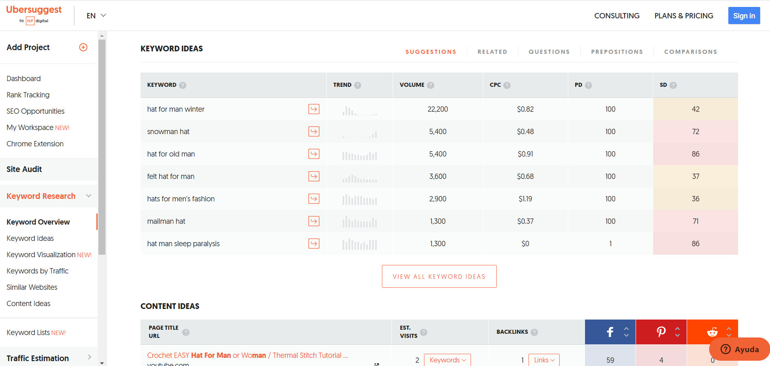Click sidebar scrollbar down arrow
The width and height of the screenshot is (770, 366).
[102, 363]
